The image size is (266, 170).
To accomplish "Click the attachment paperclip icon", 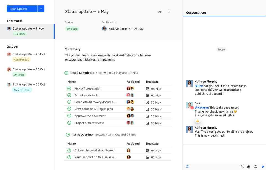I will (242, 167).
